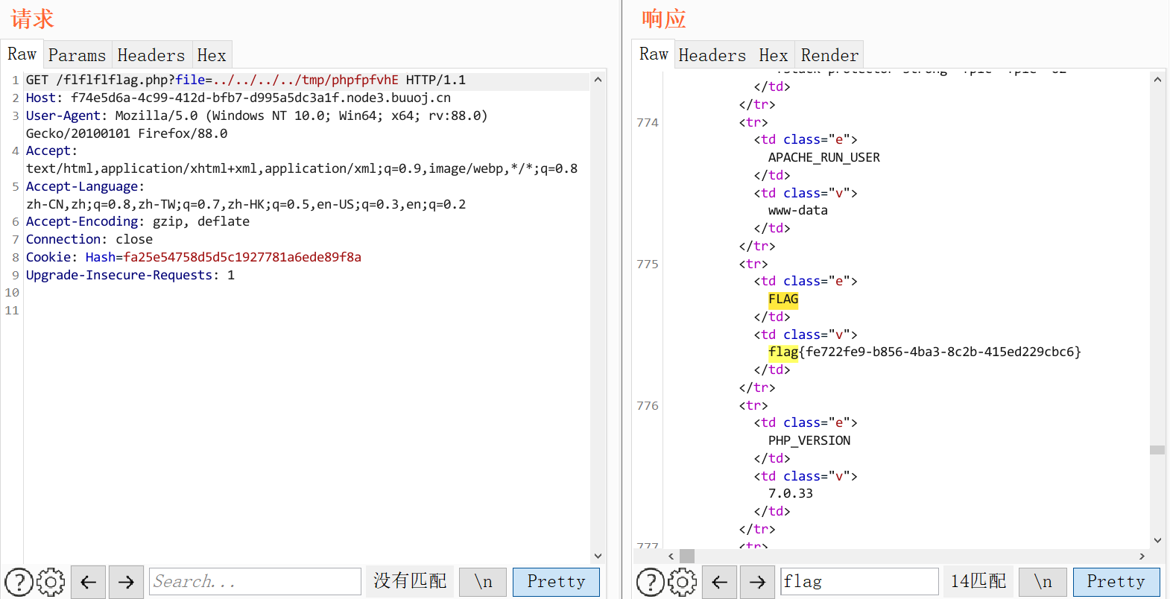Image resolution: width=1170 pixels, height=599 pixels.
Task: Click line number 774 in response
Action: [648, 122]
